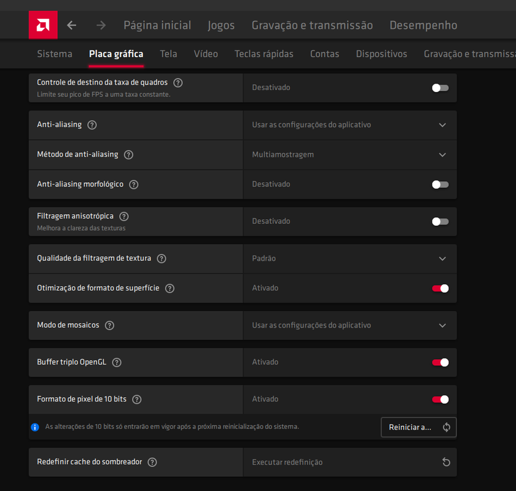Screen dimensions: 516x491
Task: Click the AMD logo icon
Action: 43,25
